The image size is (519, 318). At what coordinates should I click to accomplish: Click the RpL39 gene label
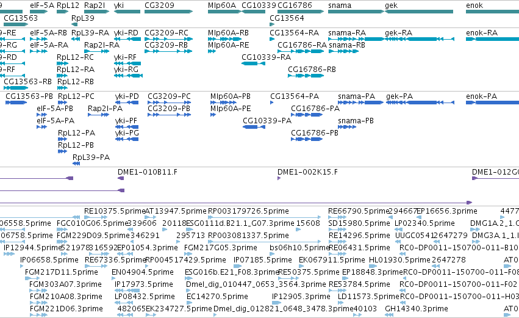(x=83, y=18)
